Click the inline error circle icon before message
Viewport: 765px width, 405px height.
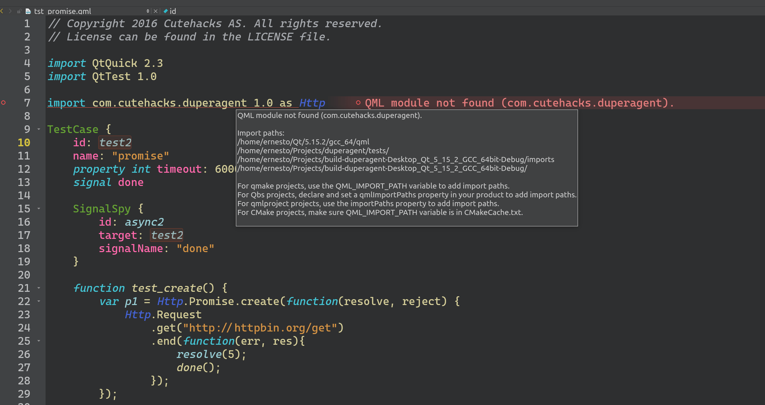[x=358, y=103]
